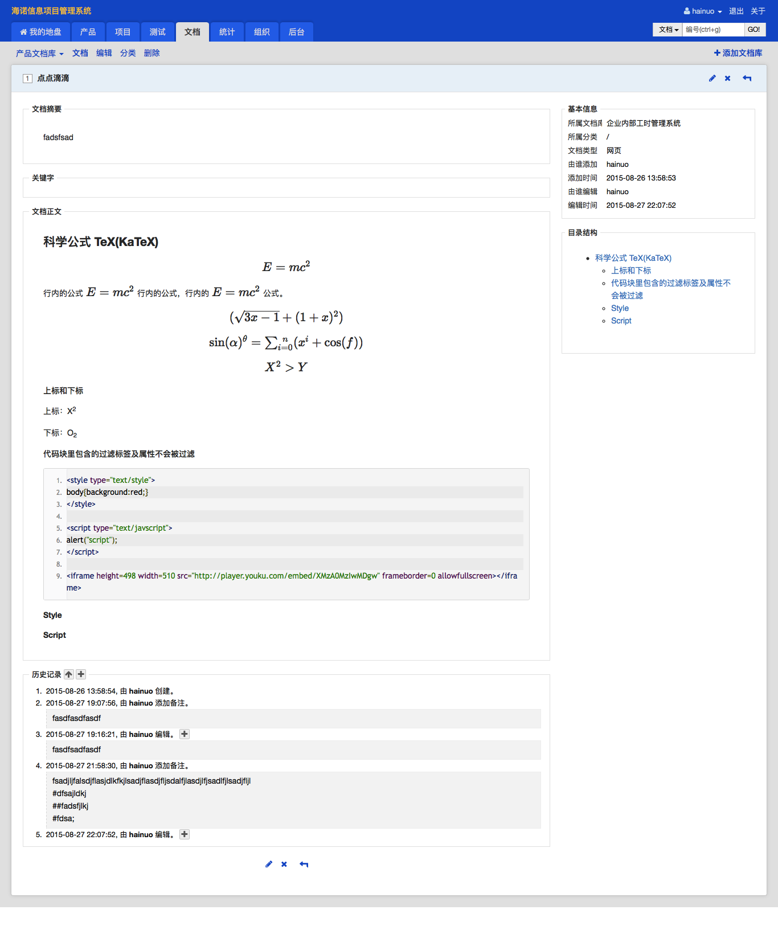The height and width of the screenshot is (930, 778).
Task: Reverse history order with up-arrow icon
Action: click(x=69, y=674)
